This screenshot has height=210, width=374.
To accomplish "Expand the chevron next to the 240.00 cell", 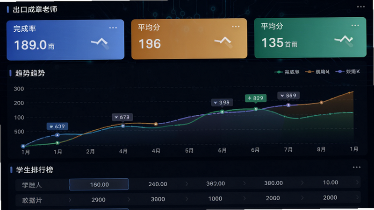I will (187, 183).
